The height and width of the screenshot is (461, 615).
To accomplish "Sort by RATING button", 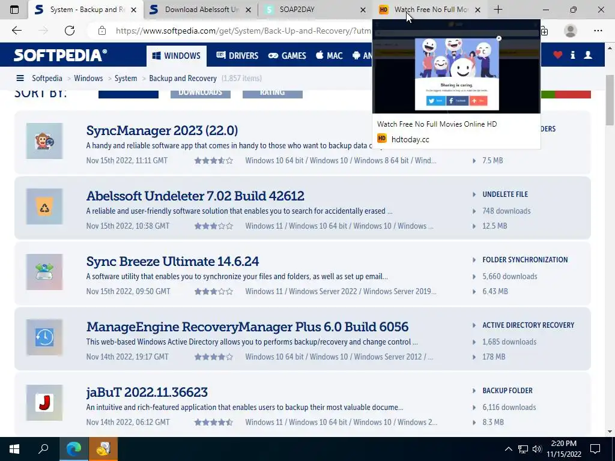I will click(272, 93).
